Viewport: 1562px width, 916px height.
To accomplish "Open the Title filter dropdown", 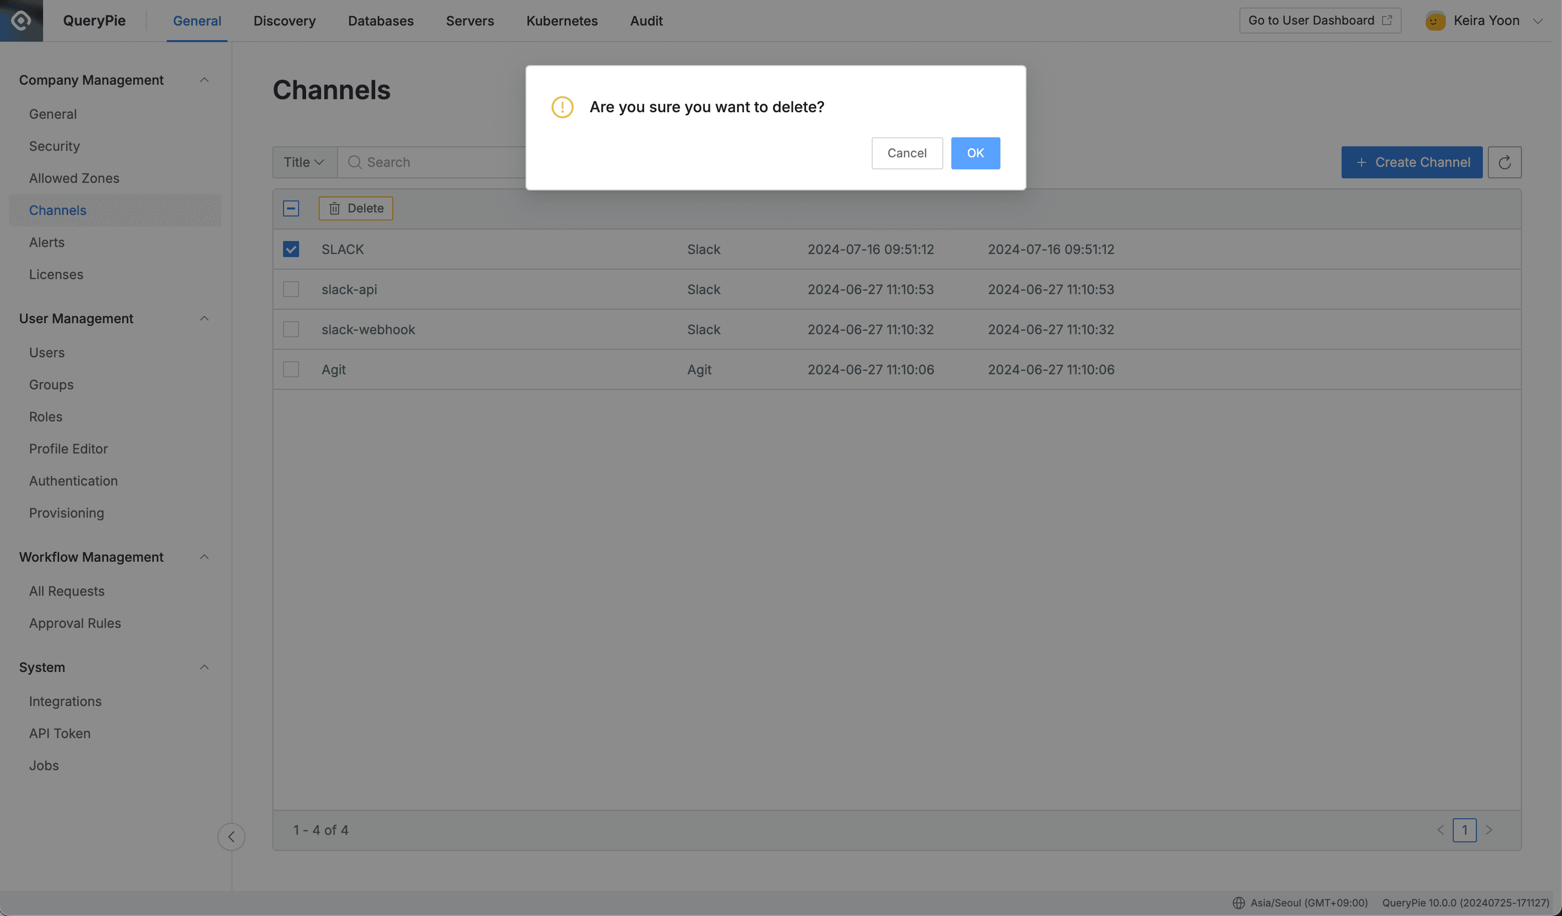I will [304, 162].
